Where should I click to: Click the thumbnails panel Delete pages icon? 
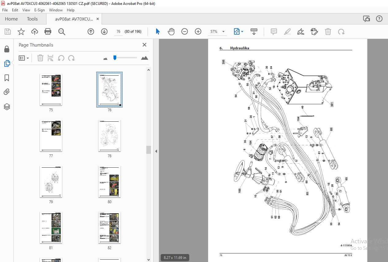pyautogui.click(x=40, y=58)
